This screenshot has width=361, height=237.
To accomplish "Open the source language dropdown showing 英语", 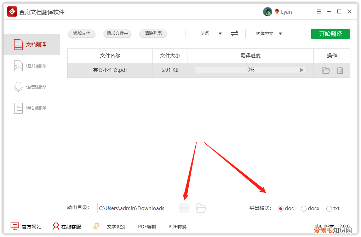I will [x=205, y=34].
